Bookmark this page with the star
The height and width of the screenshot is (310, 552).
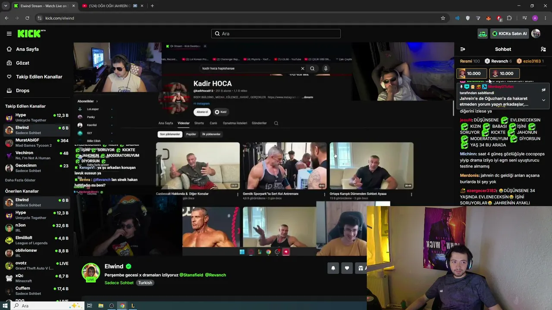pos(443,18)
